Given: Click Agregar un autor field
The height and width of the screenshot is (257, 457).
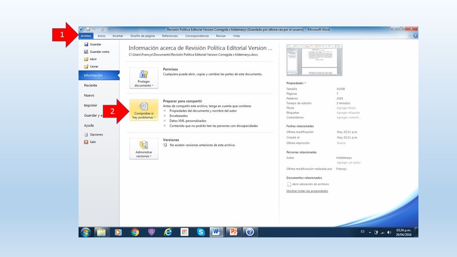Looking at the screenshot, I should click(348, 162).
